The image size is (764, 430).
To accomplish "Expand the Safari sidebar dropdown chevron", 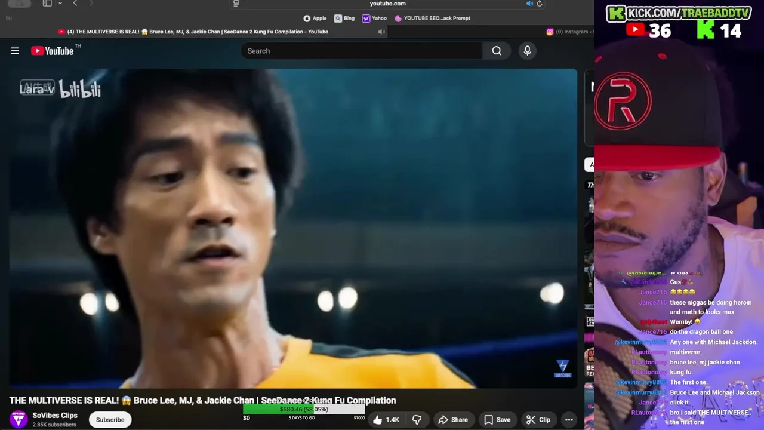I will pyautogui.click(x=60, y=4).
